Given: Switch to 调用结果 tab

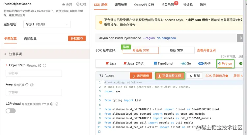Looking at the screenshot, I should [x=121, y=5].
